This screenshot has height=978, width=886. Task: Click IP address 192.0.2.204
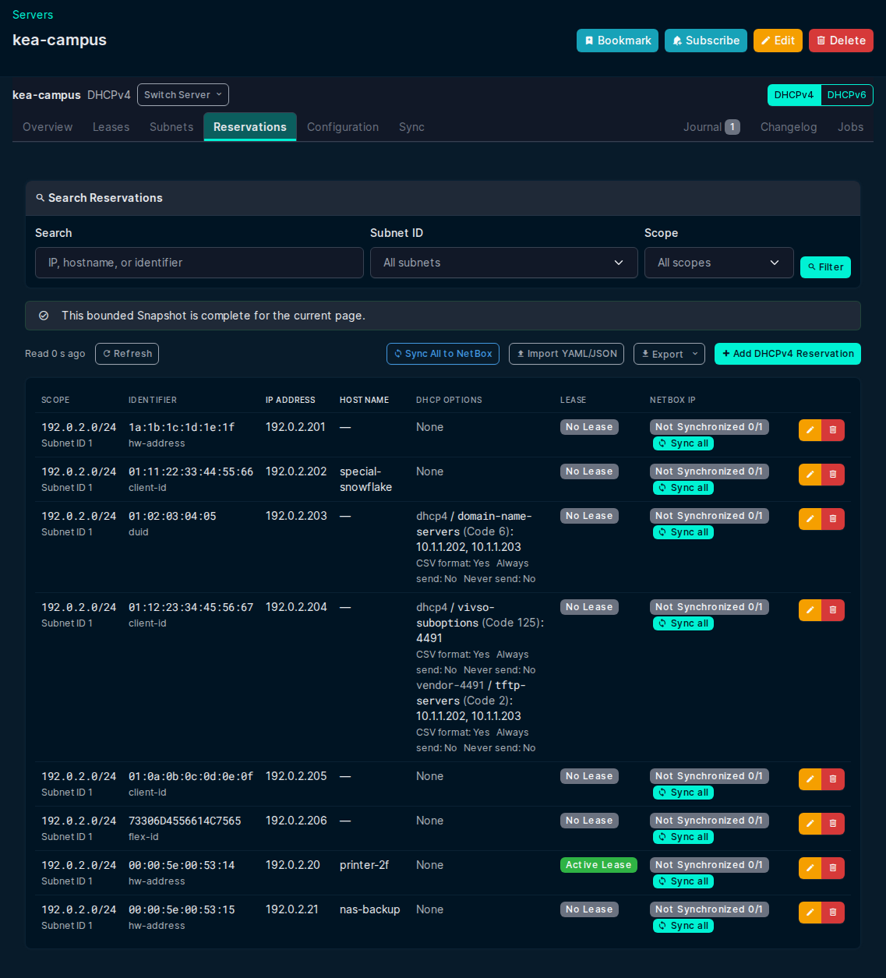coord(296,607)
